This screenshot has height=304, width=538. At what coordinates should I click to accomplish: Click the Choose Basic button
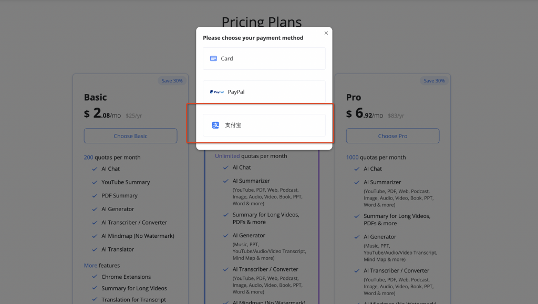pyautogui.click(x=130, y=136)
